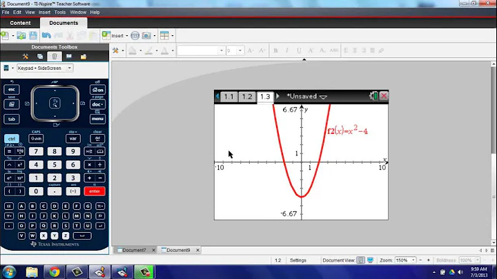The height and width of the screenshot is (279, 497).
Task: Click the text color A icon
Action: (165, 50)
